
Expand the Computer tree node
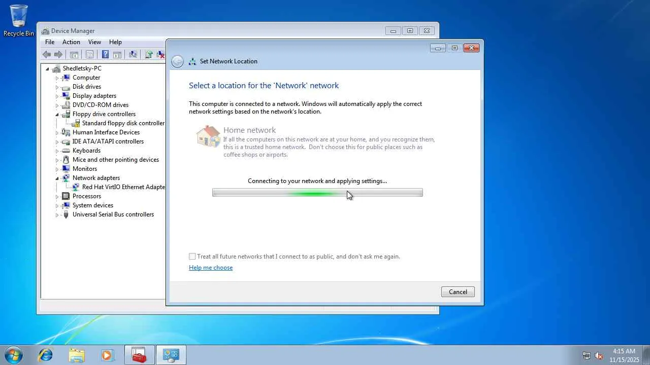click(57, 78)
